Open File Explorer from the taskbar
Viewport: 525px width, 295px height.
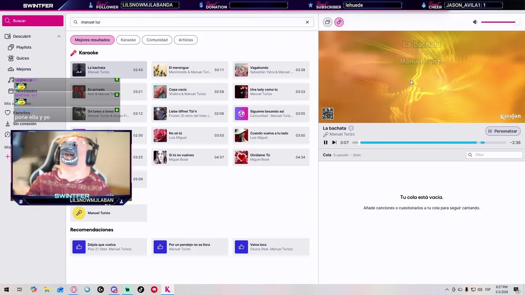coord(47,290)
